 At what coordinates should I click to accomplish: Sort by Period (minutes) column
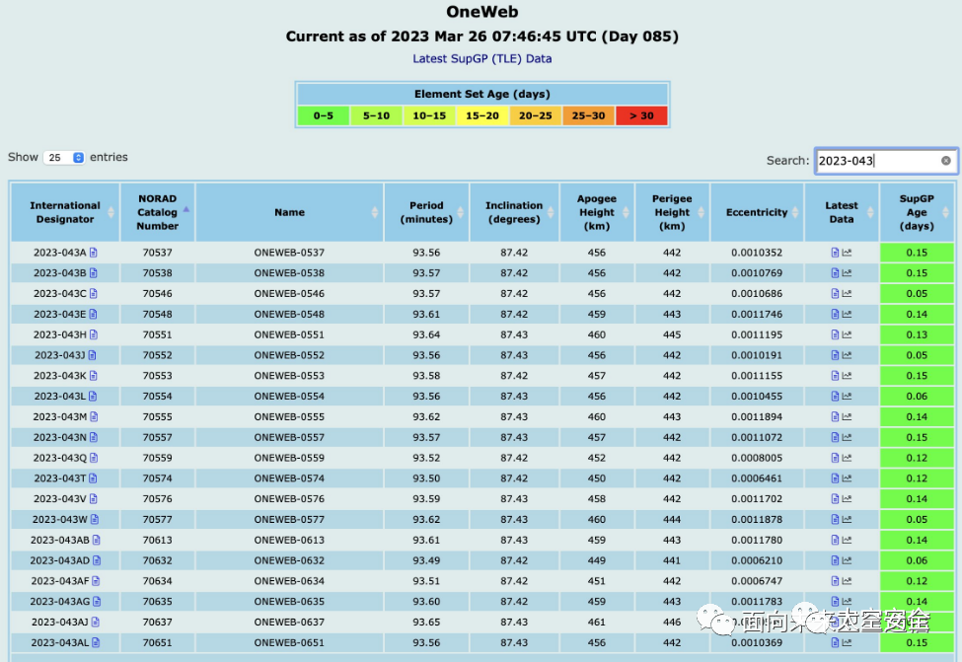[x=426, y=212]
